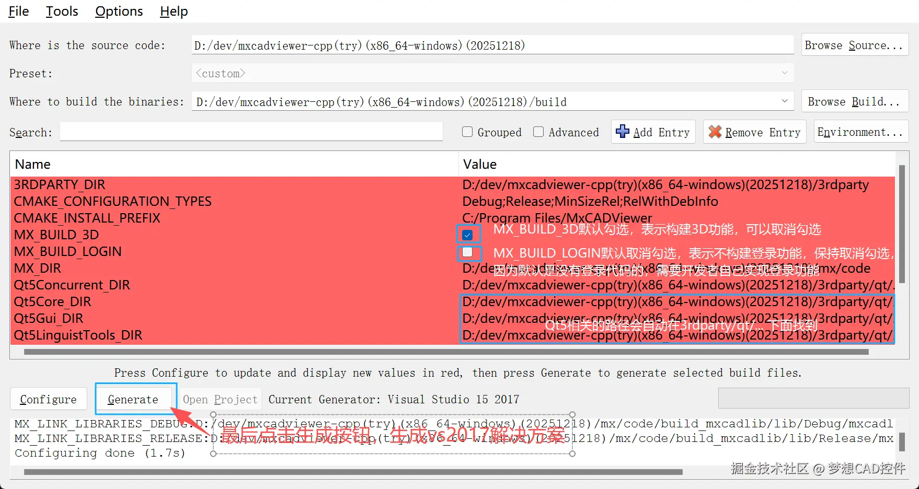Image resolution: width=919 pixels, height=489 pixels.
Task: Click the blue plus Add Entry icon
Action: pyautogui.click(x=622, y=132)
